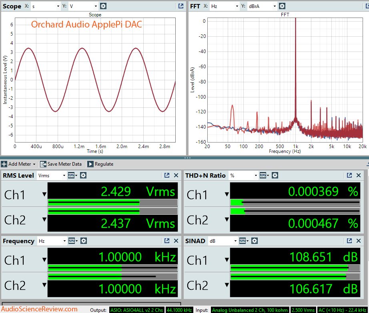Click RMS Level Ch1 2.429 Vrms reading
The width and height of the screenshot is (369, 313).
coord(112,191)
